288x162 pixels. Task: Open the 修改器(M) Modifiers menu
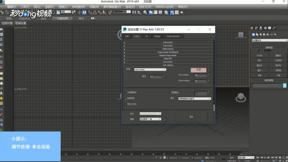pos(78,7)
